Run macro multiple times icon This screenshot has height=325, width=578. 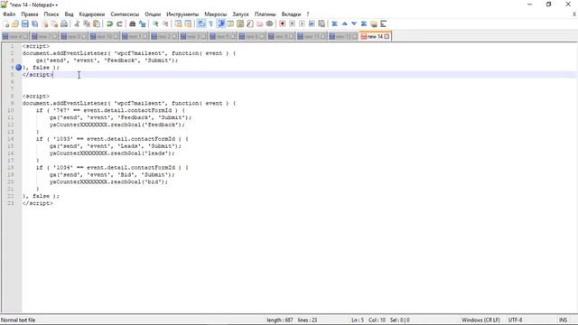pyautogui.click(x=312, y=24)
